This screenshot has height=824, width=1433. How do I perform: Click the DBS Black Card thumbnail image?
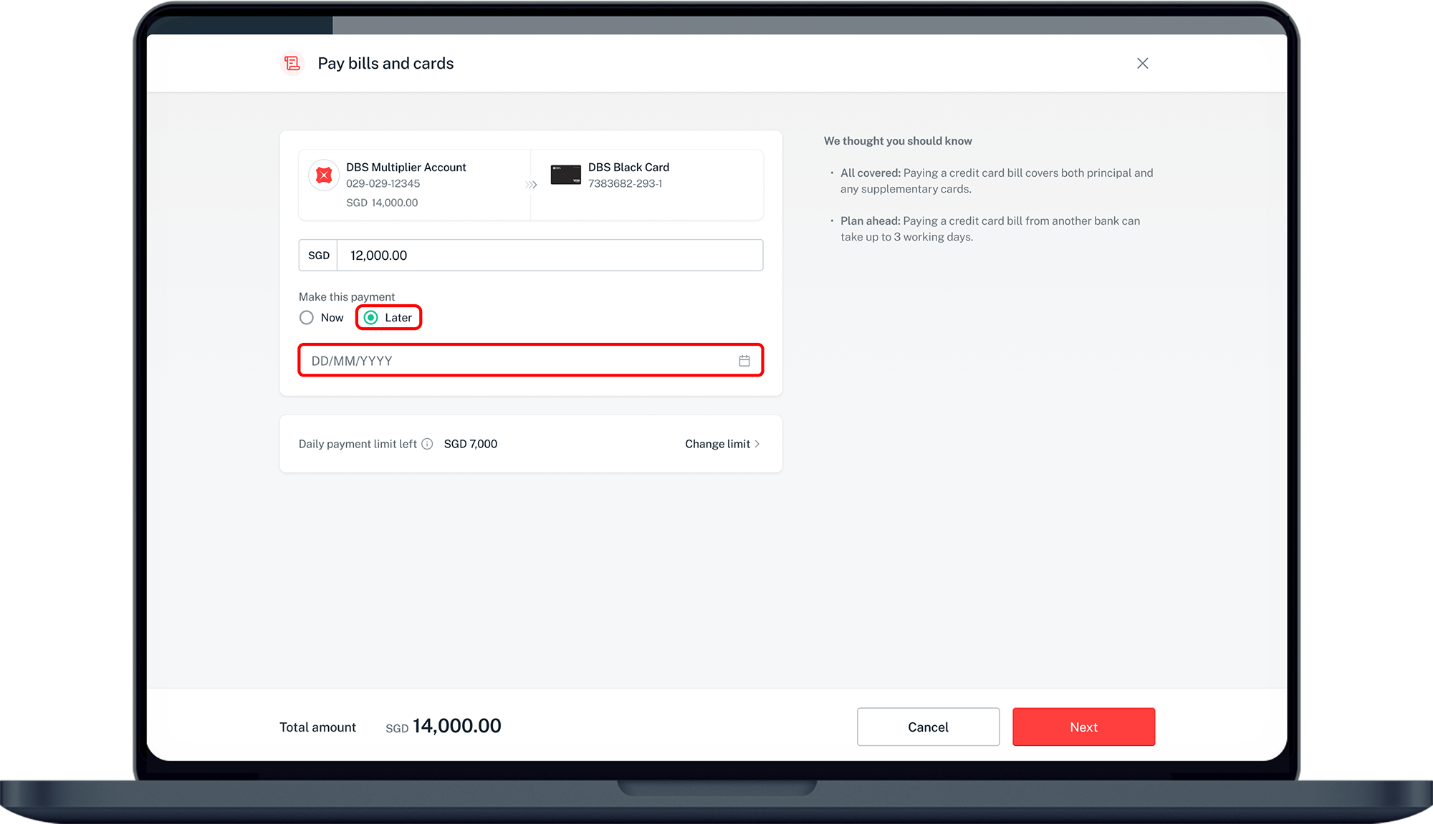click(x=565, y=175)
